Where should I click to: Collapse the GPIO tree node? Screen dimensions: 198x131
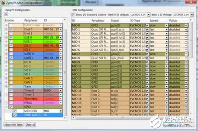coord(6,107)
